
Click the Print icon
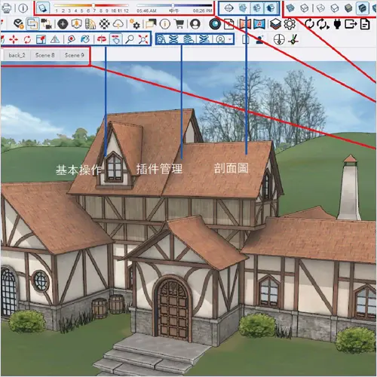(x=6, y=8)
